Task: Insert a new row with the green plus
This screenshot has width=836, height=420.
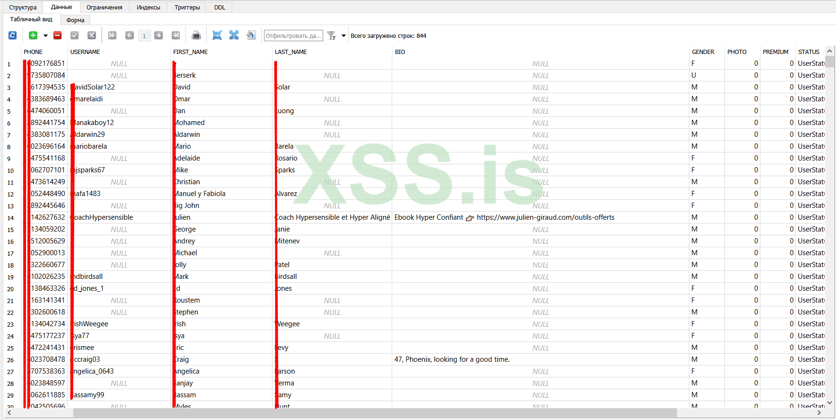Action: [33, 36]
